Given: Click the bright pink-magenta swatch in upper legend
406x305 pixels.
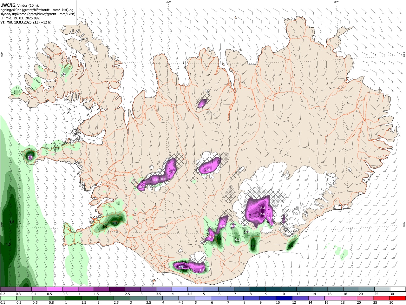Looking at the screenshot, I should [x=55, y=289].
